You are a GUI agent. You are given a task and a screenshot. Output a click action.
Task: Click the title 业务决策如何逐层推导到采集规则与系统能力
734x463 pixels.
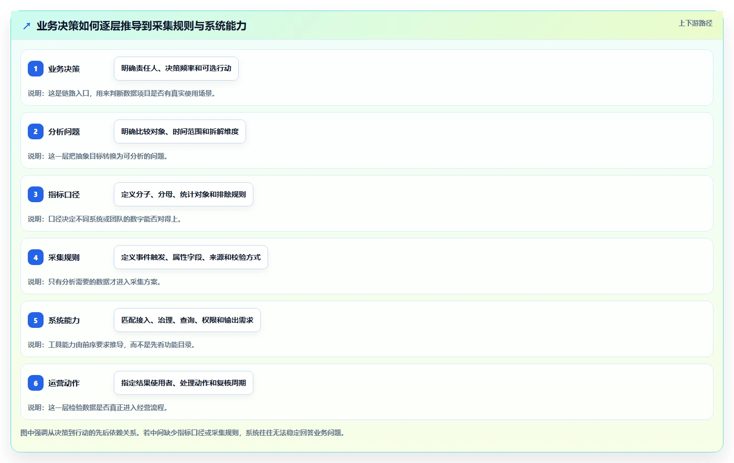(x=142, y=26)
